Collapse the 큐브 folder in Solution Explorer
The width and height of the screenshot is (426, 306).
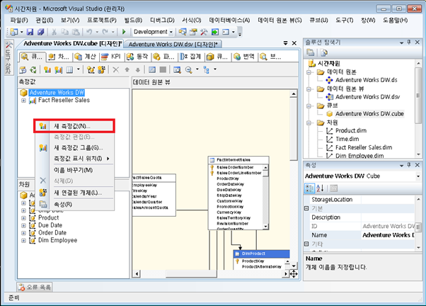309,106
